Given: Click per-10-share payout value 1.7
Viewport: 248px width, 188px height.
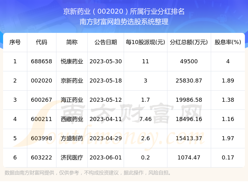Looking at the screenshot, I should (x=145, y=100).
